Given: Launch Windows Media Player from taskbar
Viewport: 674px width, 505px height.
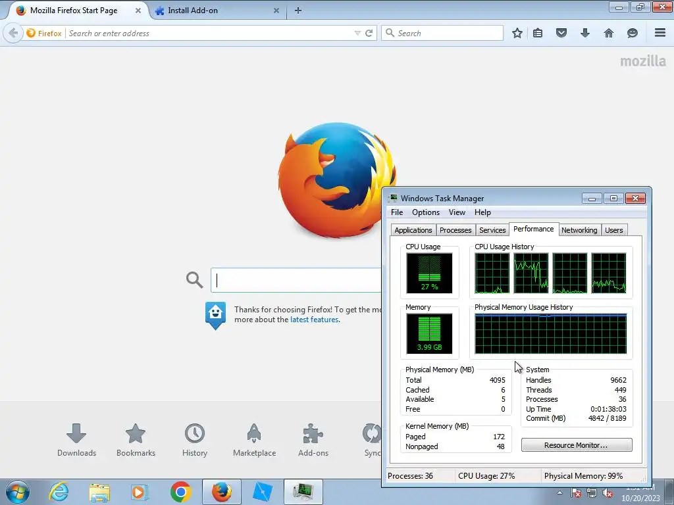Looking at the screenshot, I should pyautogui.click(x=140, y=492).
